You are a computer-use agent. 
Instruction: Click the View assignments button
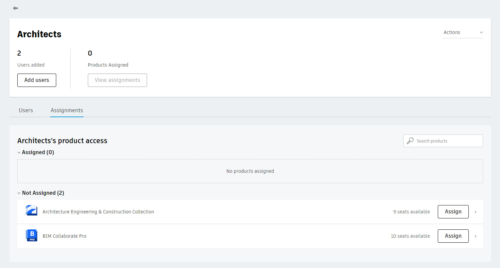(x=117, y=80)
